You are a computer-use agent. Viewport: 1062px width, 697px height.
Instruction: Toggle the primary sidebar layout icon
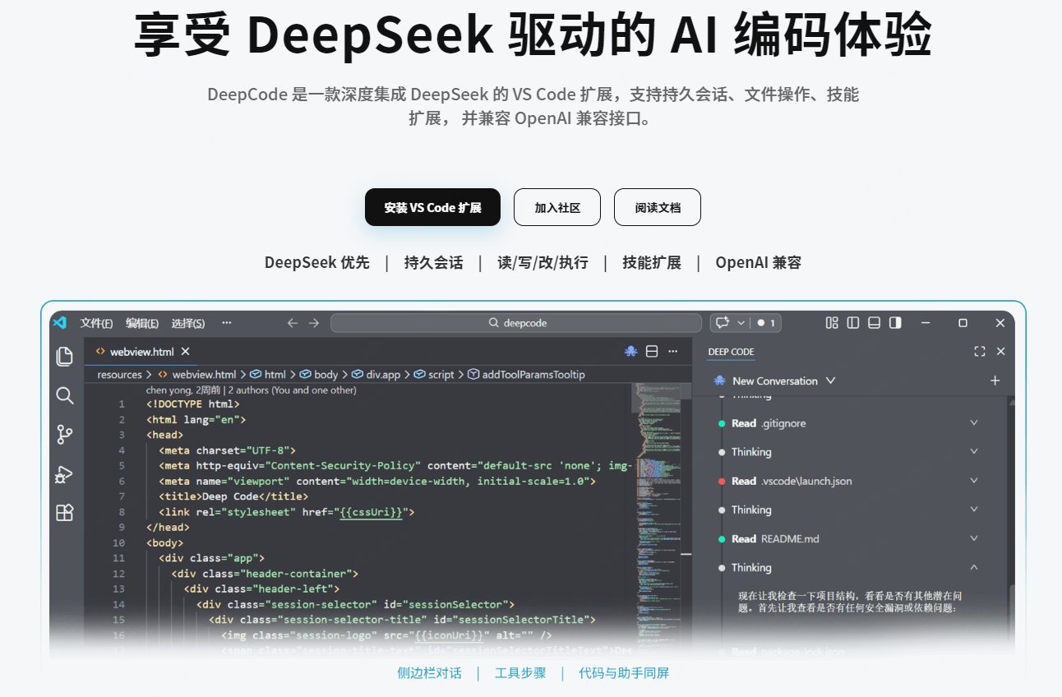853,323
